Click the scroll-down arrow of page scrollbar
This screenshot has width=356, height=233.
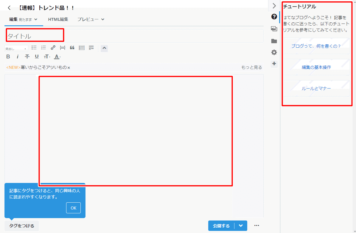coord(355,231)
